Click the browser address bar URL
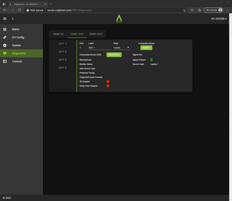 pos(70,10)
